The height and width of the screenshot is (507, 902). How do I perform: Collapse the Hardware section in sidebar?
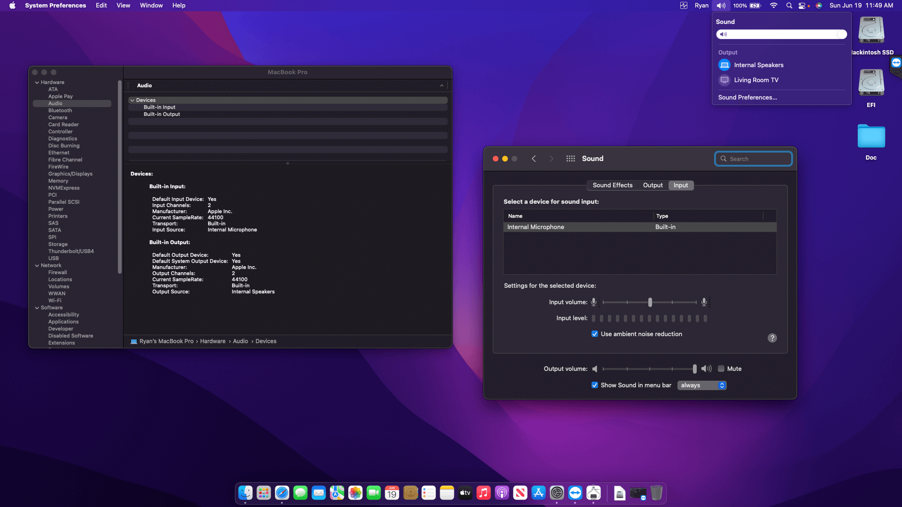click(37, 82)
